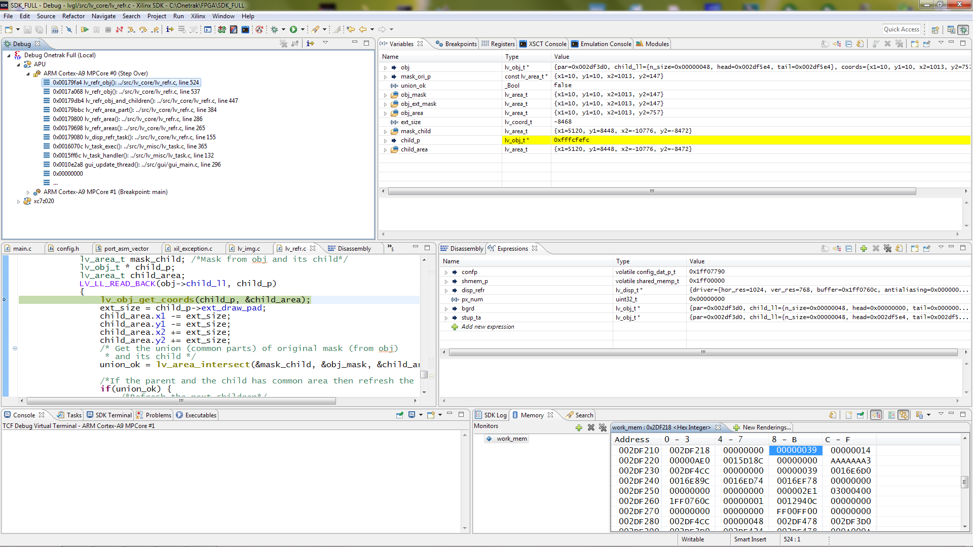Suspend the running program

(96, 29)
